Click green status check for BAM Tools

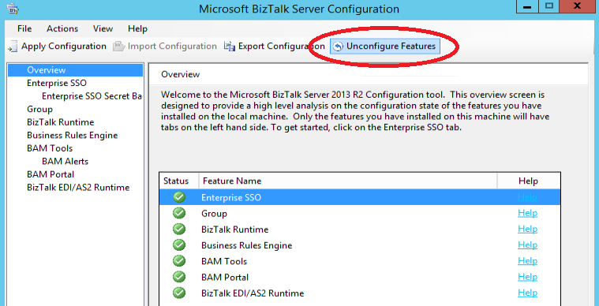[x=179, y=261]
